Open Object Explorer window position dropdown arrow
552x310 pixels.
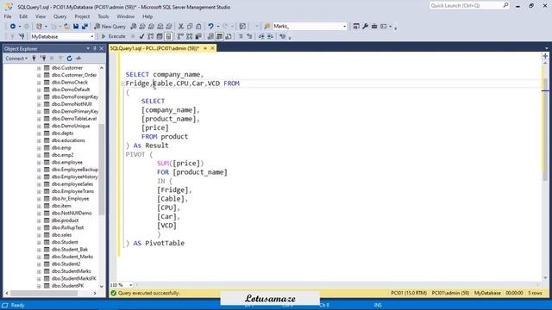point(88,48)
